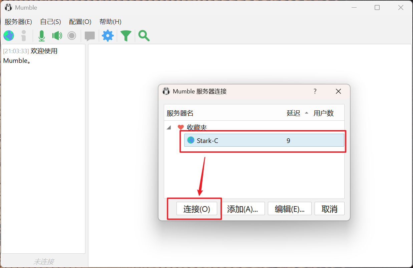Sort by the 服务器名 column header
The image size is (413, 268).
click(180, 113)
